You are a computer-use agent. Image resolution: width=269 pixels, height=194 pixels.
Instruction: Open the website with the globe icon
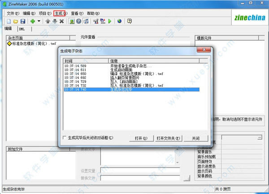[x=119, y=21]
